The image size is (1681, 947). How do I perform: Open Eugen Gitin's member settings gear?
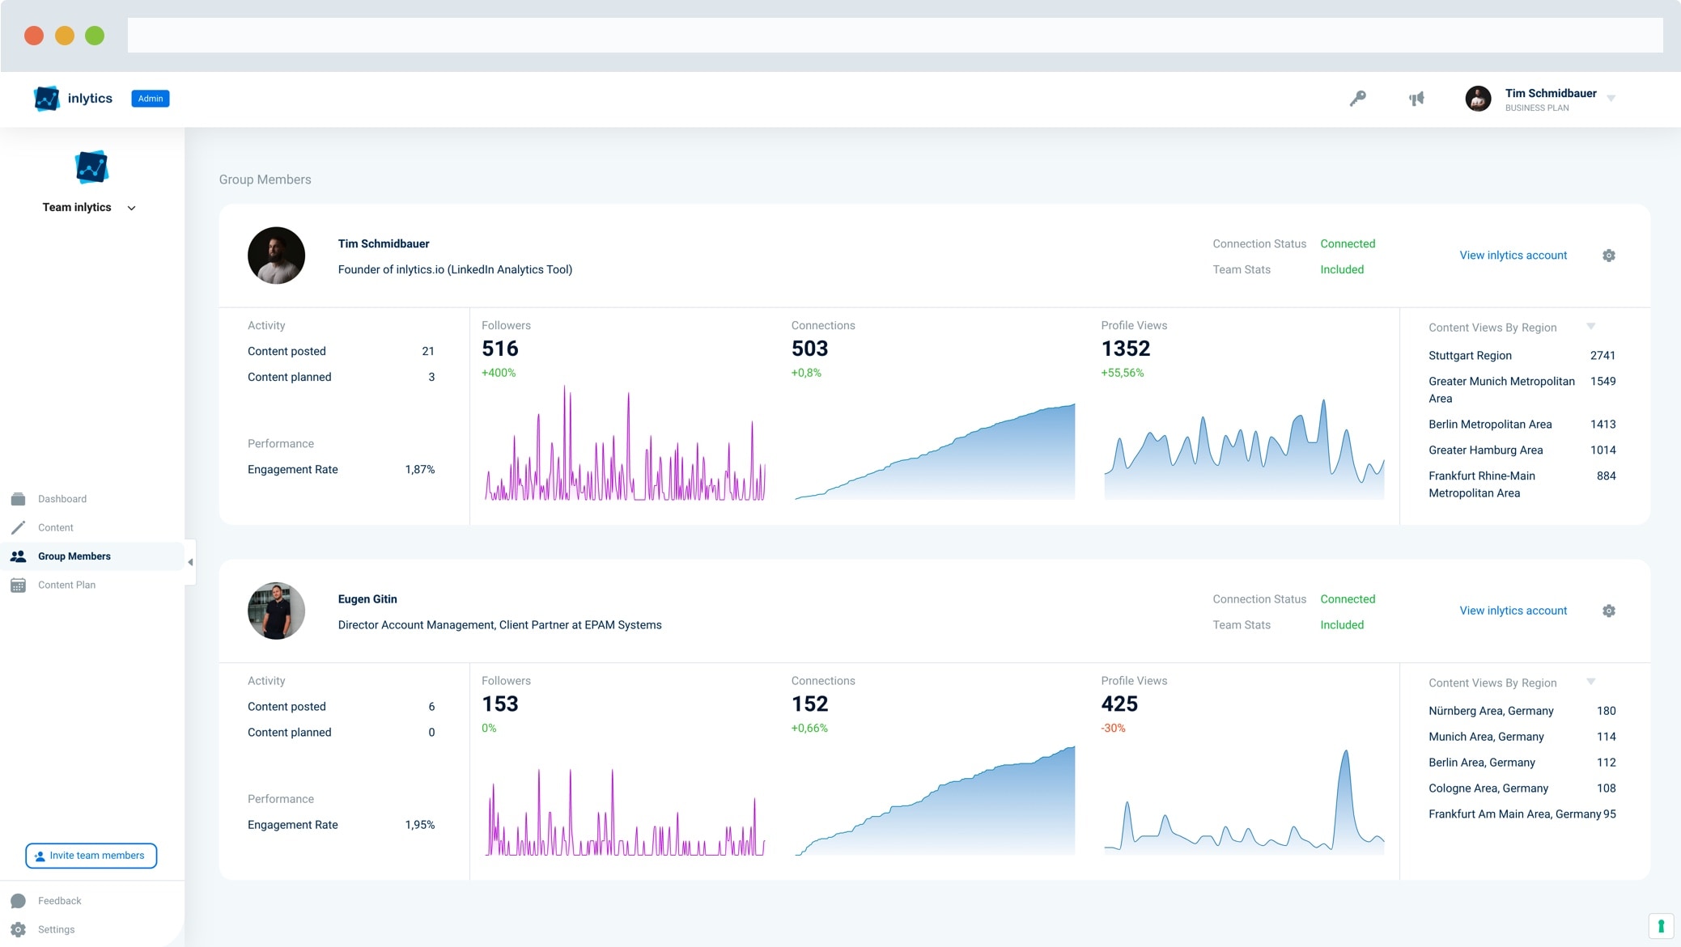(x=1608, y=611)
